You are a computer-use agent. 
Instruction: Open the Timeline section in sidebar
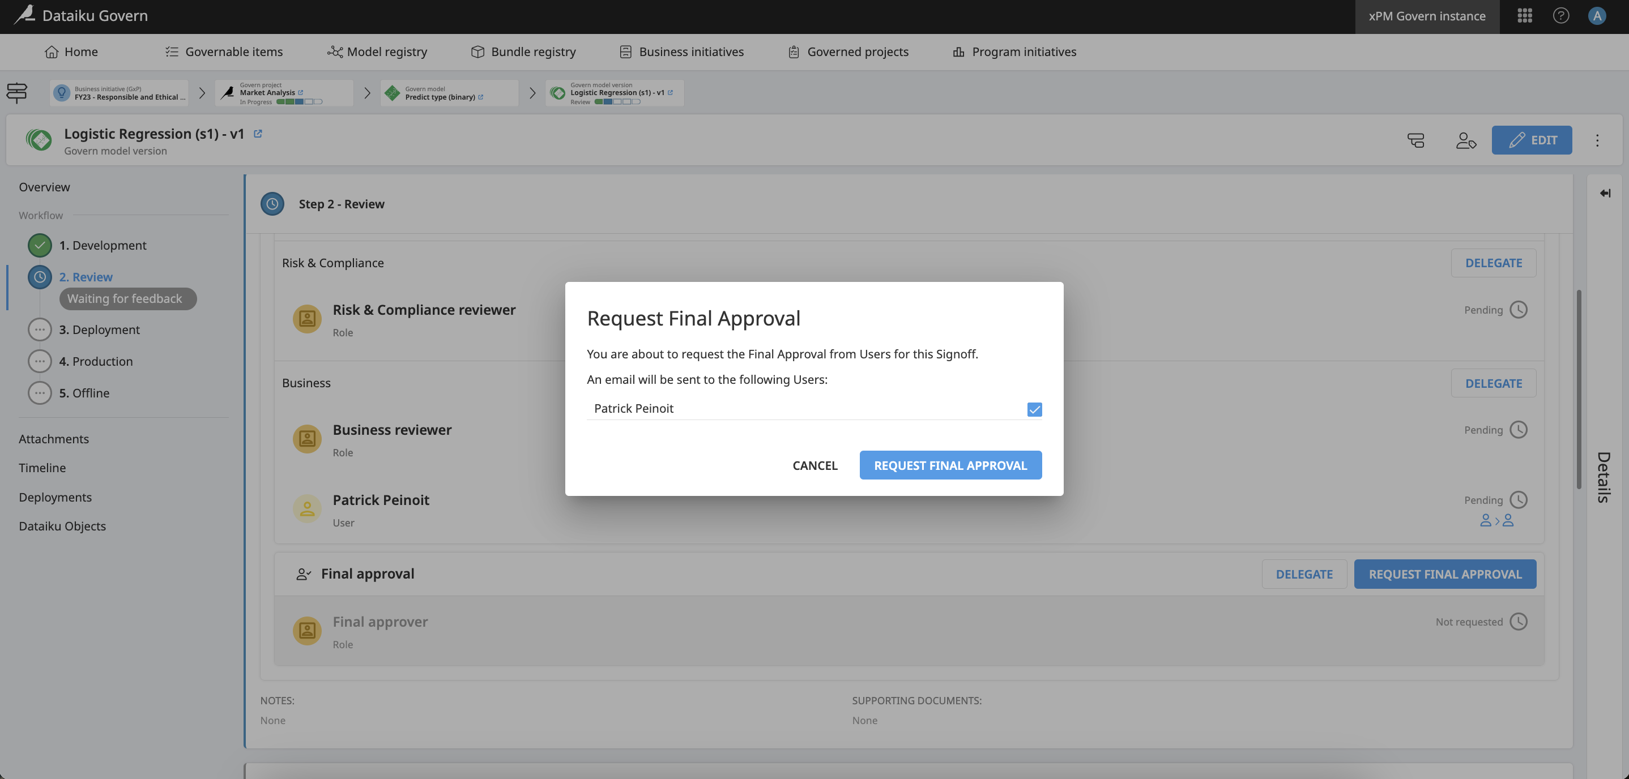point(42,468)
